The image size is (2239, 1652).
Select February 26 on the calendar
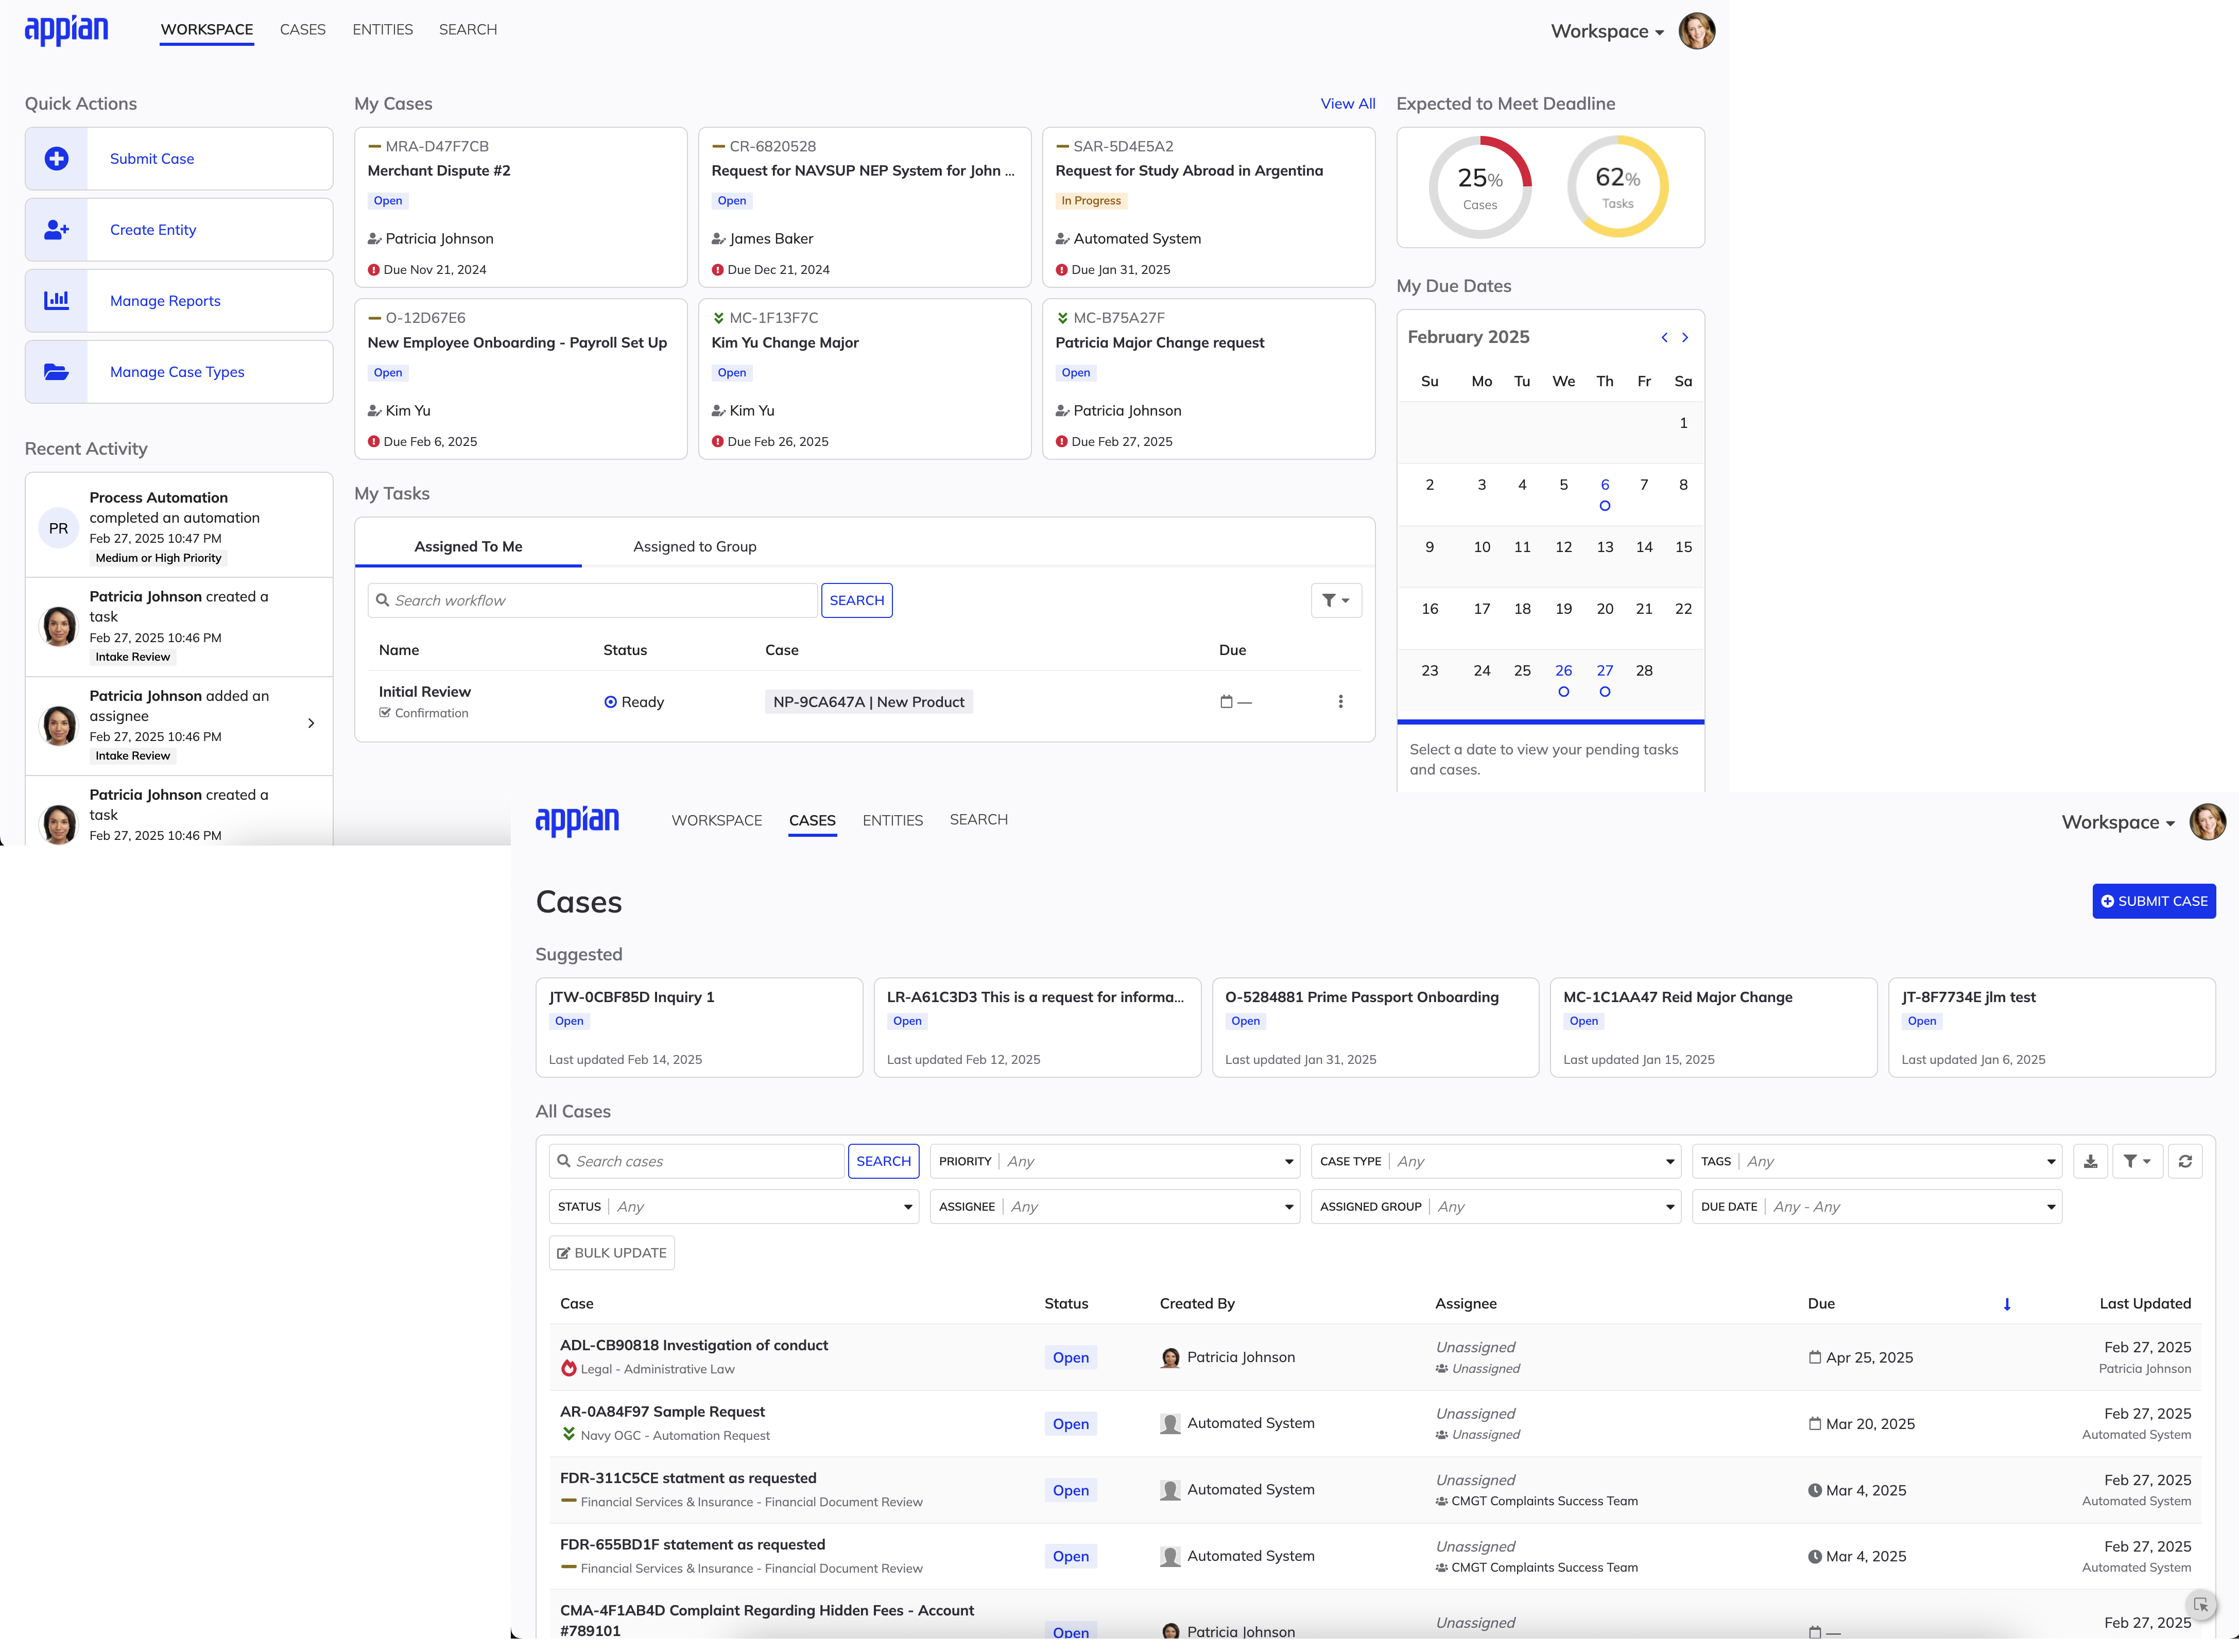1563,671
